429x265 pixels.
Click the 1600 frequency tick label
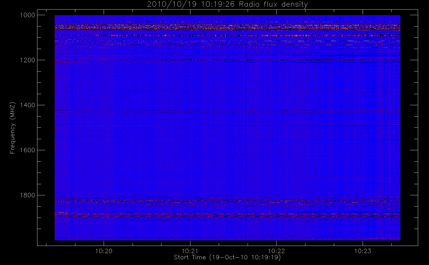pyautogui.click(x=28, y=150)
